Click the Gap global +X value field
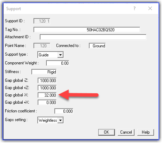162x143 pixels. [x=47, y=102]
